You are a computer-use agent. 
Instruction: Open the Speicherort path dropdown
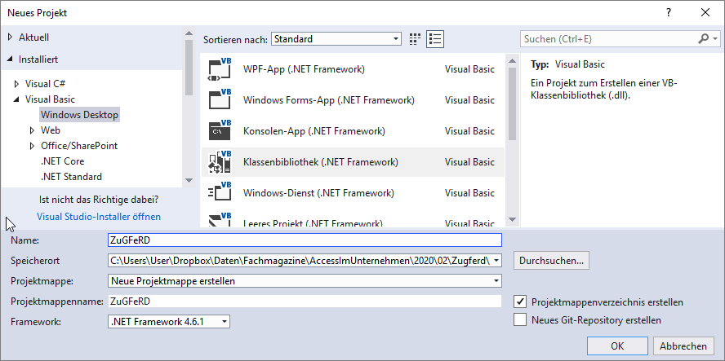pyautogui.click(x=496, y=261)
